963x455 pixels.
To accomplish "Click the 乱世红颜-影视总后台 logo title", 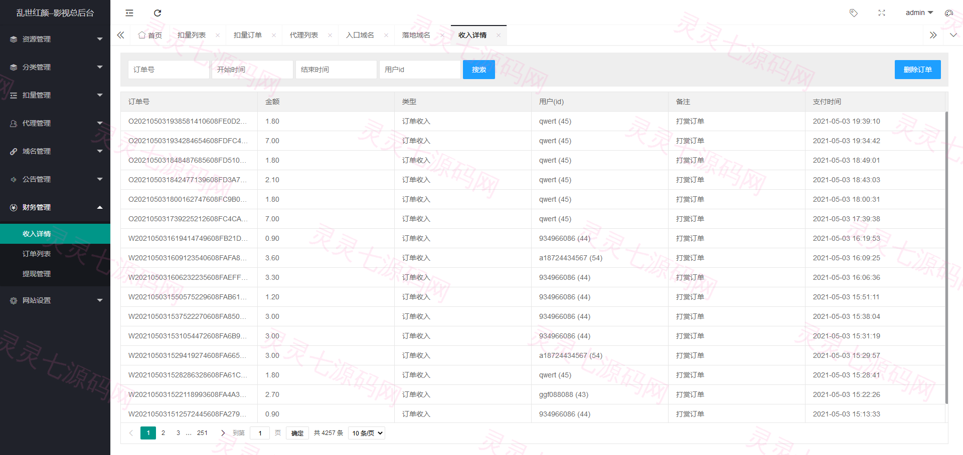I will point(55,13).
